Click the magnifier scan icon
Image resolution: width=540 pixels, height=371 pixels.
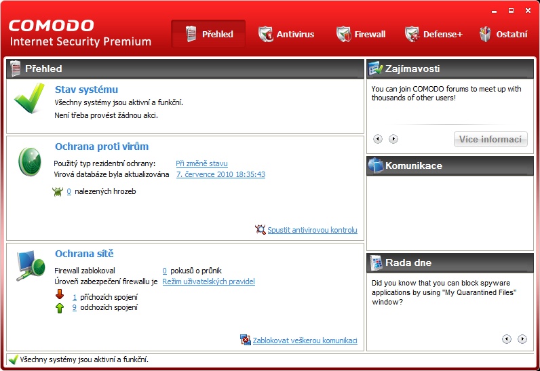point(261,229)
